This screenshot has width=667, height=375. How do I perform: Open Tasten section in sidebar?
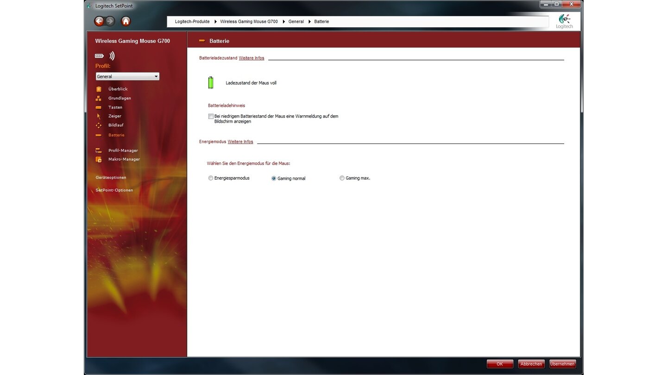115,107
